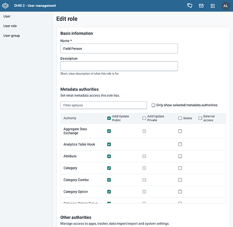Enable Delete for Analytics Table Hook
The width and height of the screenshot is (233, 227).
[x=180, y=144]
